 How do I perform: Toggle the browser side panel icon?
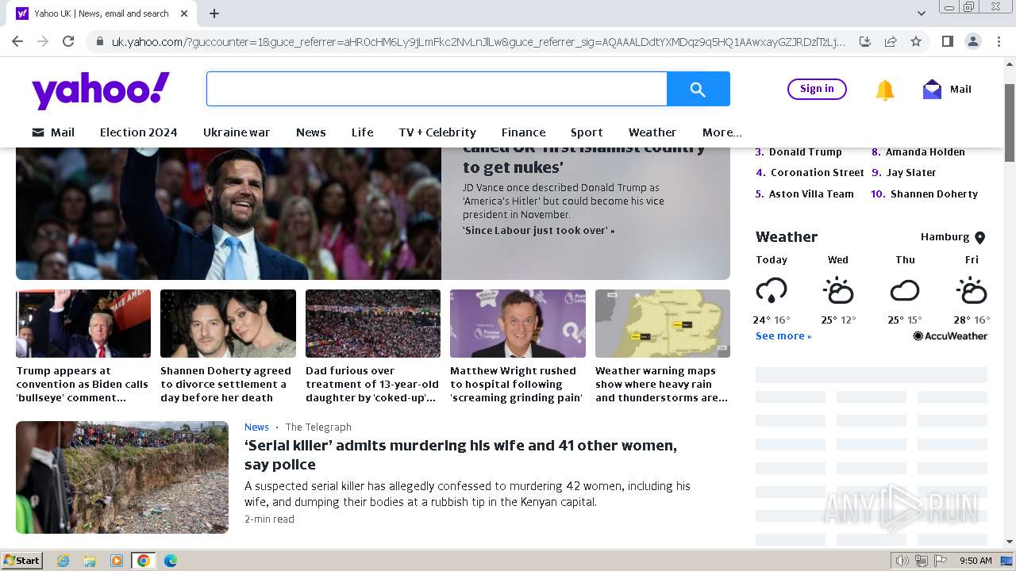click(x=947, y=41)
